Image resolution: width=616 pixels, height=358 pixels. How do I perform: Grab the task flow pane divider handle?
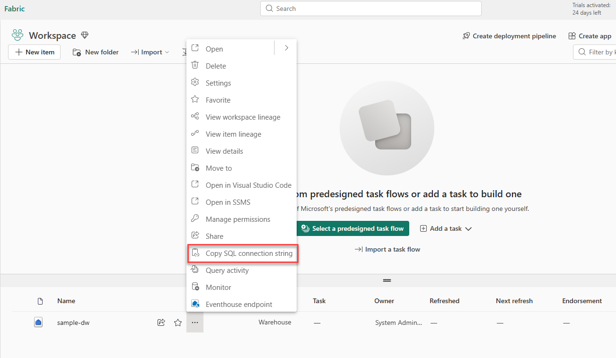(x=387, y=280)
